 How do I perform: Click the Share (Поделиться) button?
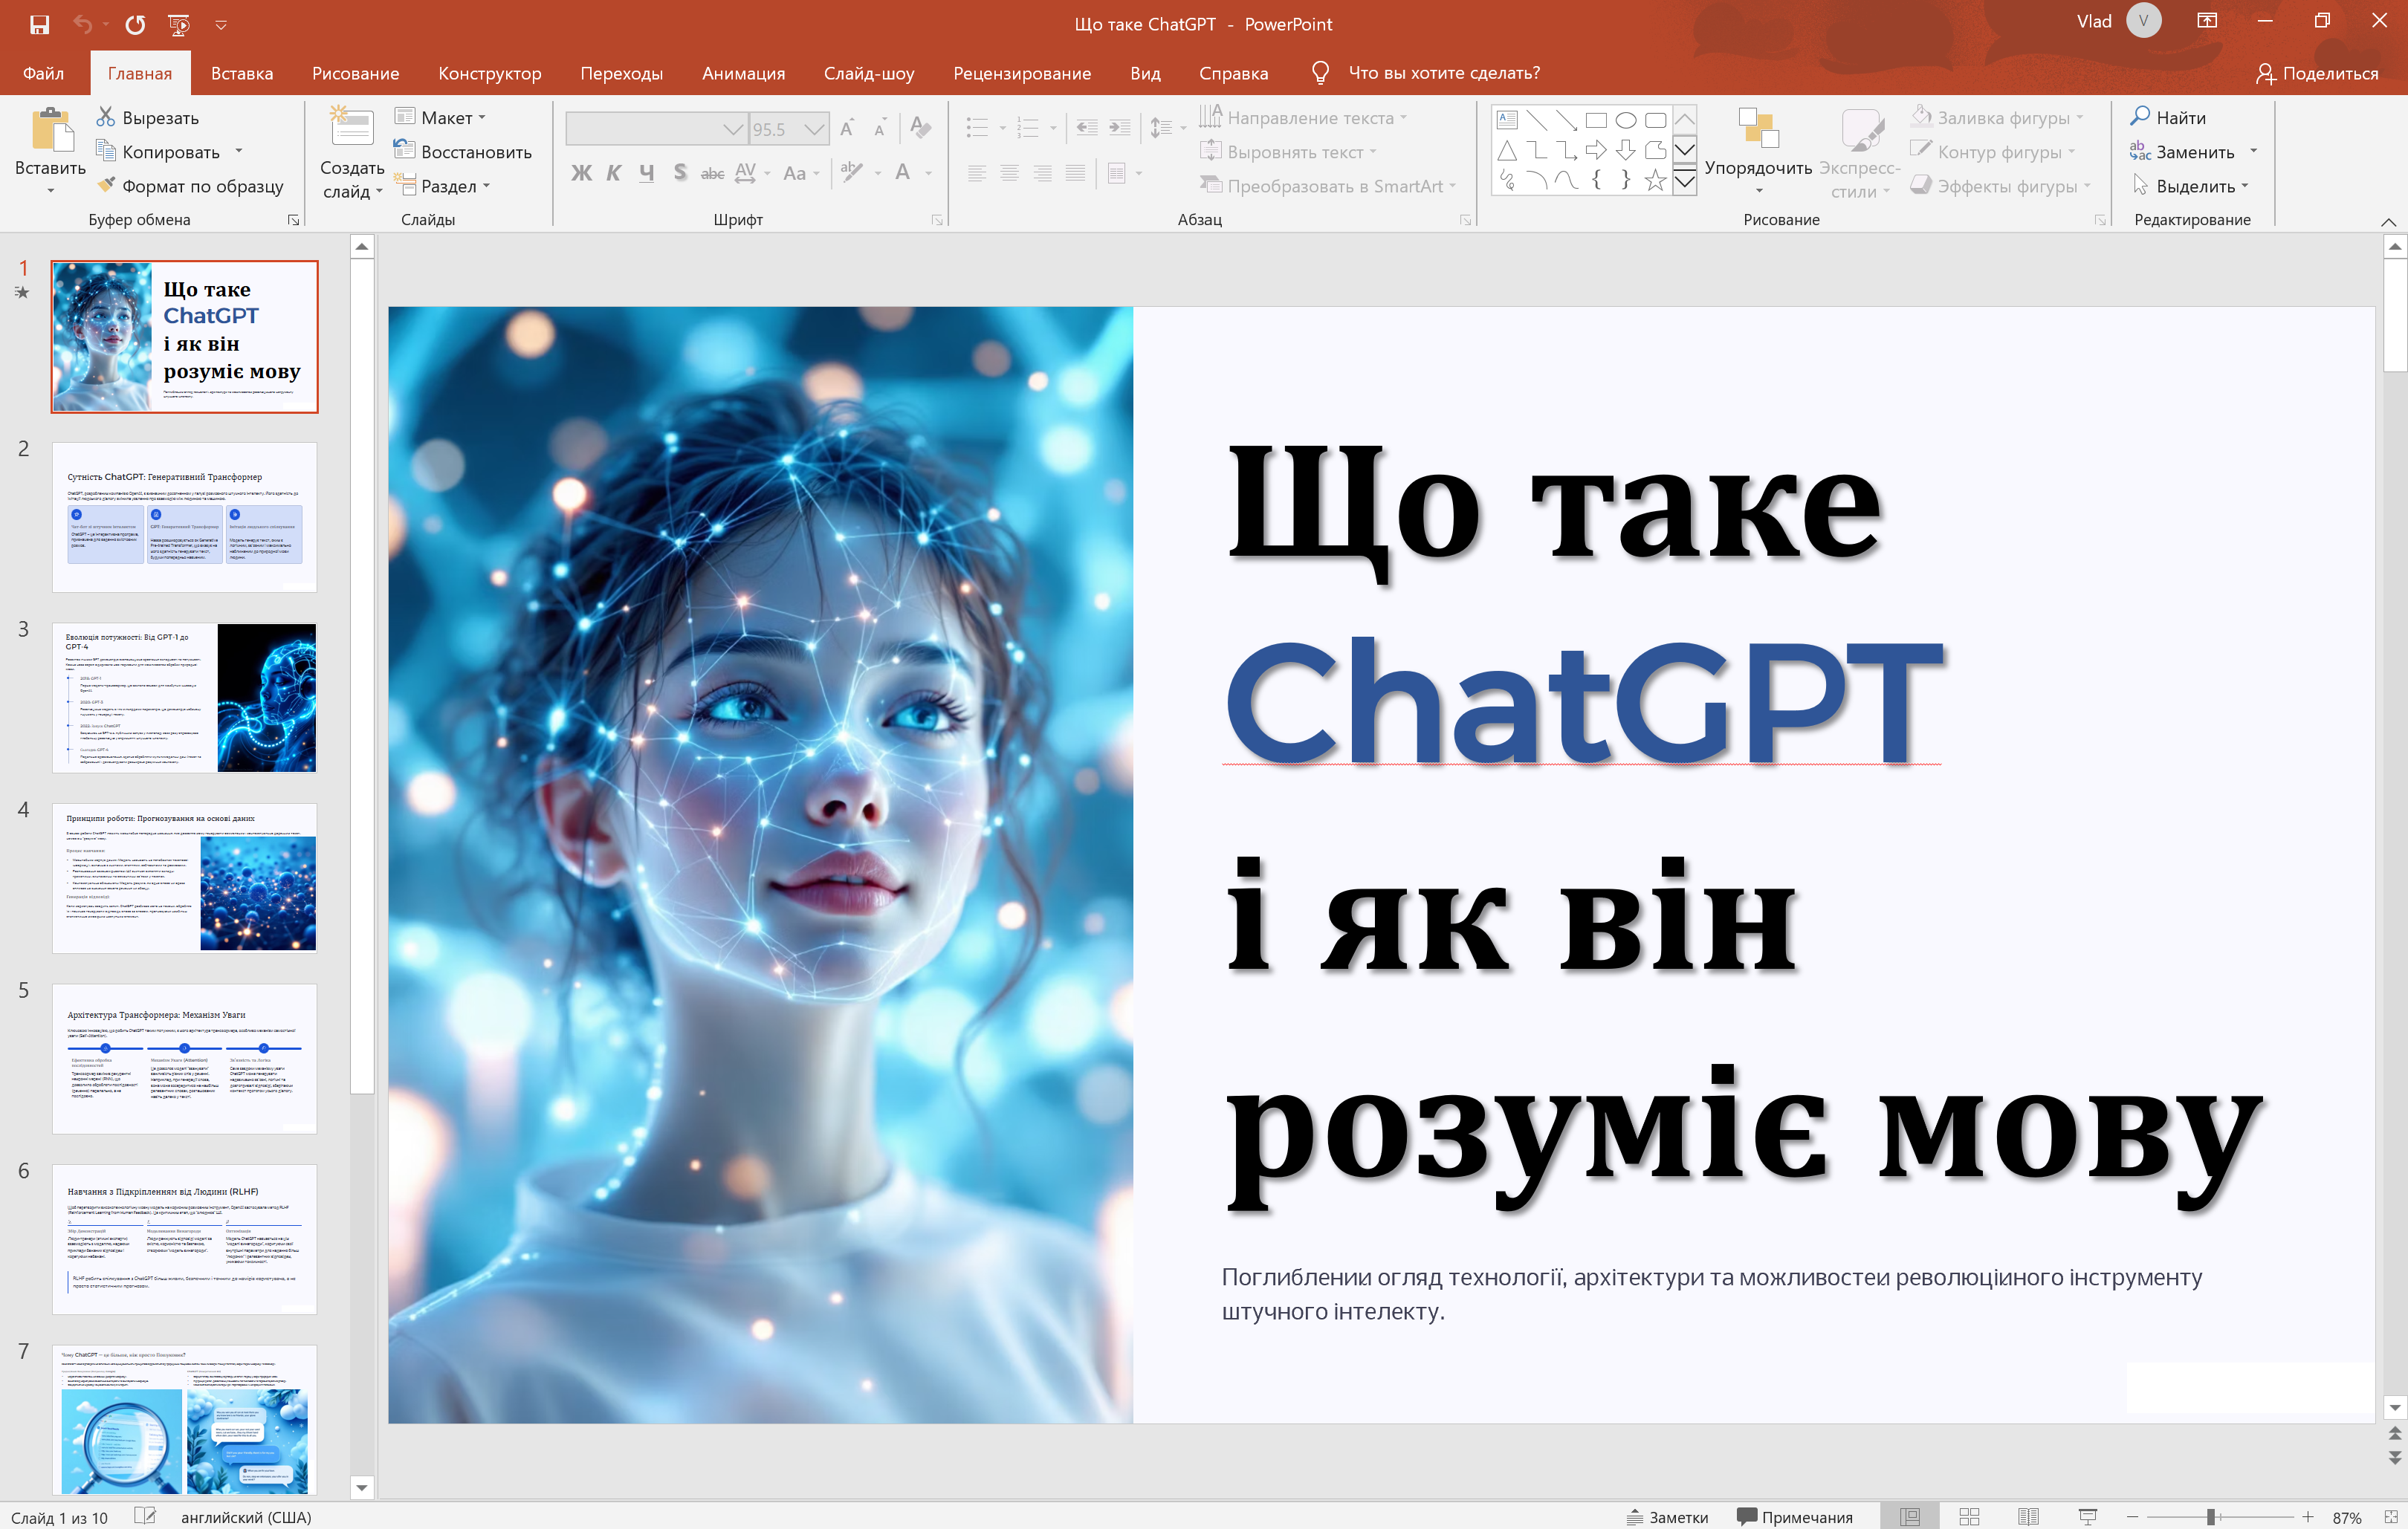2317,73
